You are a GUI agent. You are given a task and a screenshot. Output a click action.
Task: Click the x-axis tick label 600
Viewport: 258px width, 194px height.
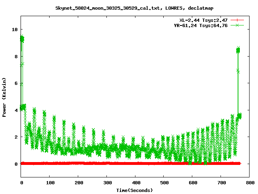point(193,183)
